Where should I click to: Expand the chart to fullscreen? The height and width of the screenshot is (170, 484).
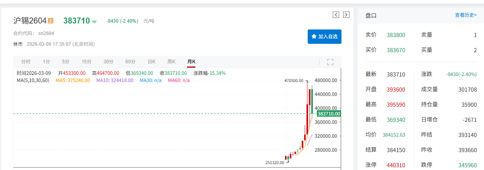click(330, 62)
